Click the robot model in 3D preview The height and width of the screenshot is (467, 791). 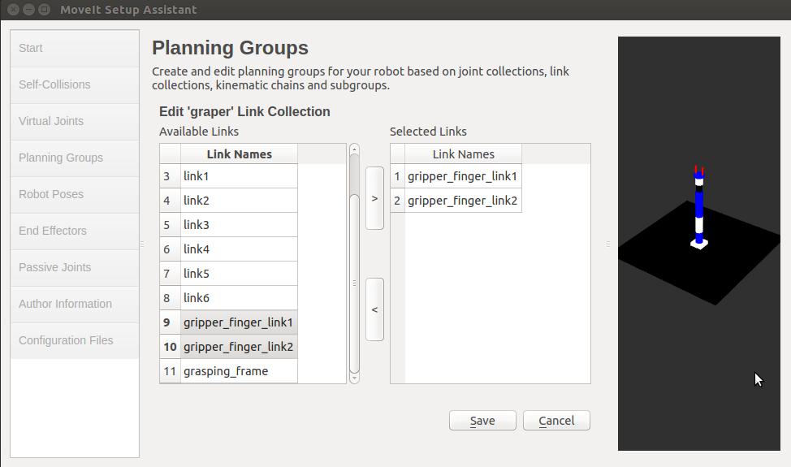point(698,208)
